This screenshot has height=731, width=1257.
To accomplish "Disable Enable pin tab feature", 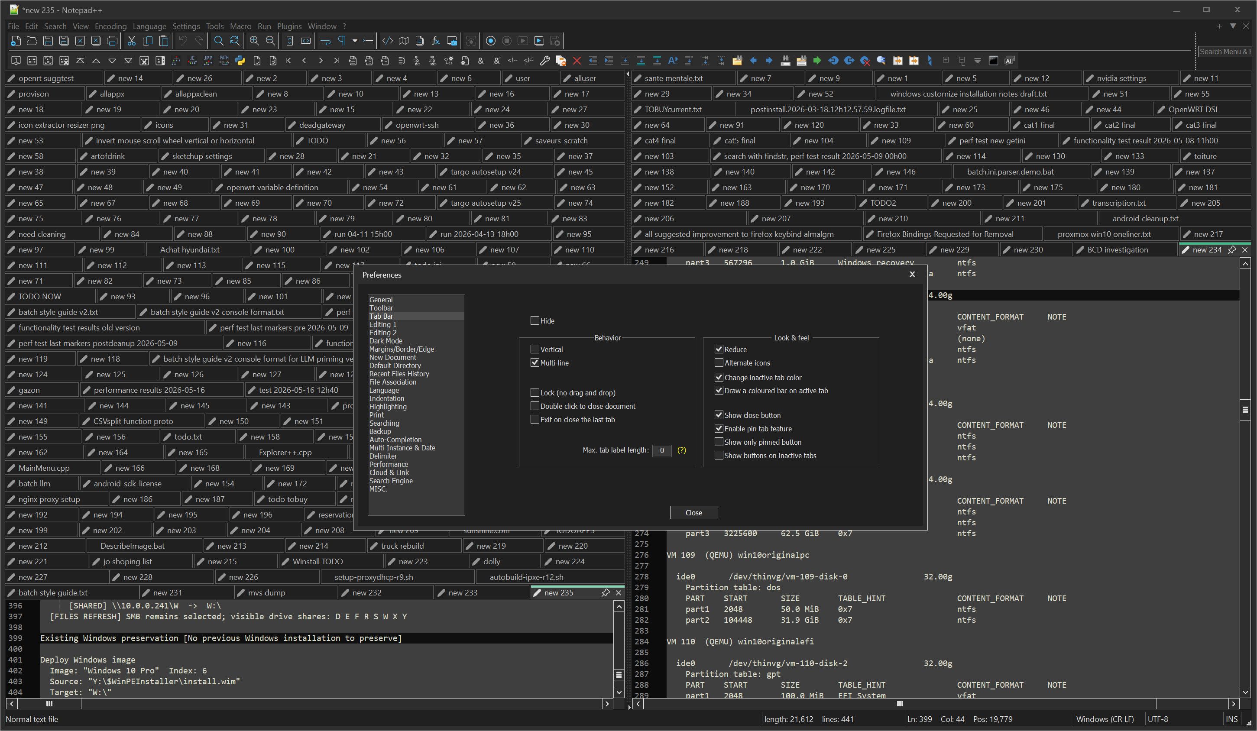I will (719, 428).
